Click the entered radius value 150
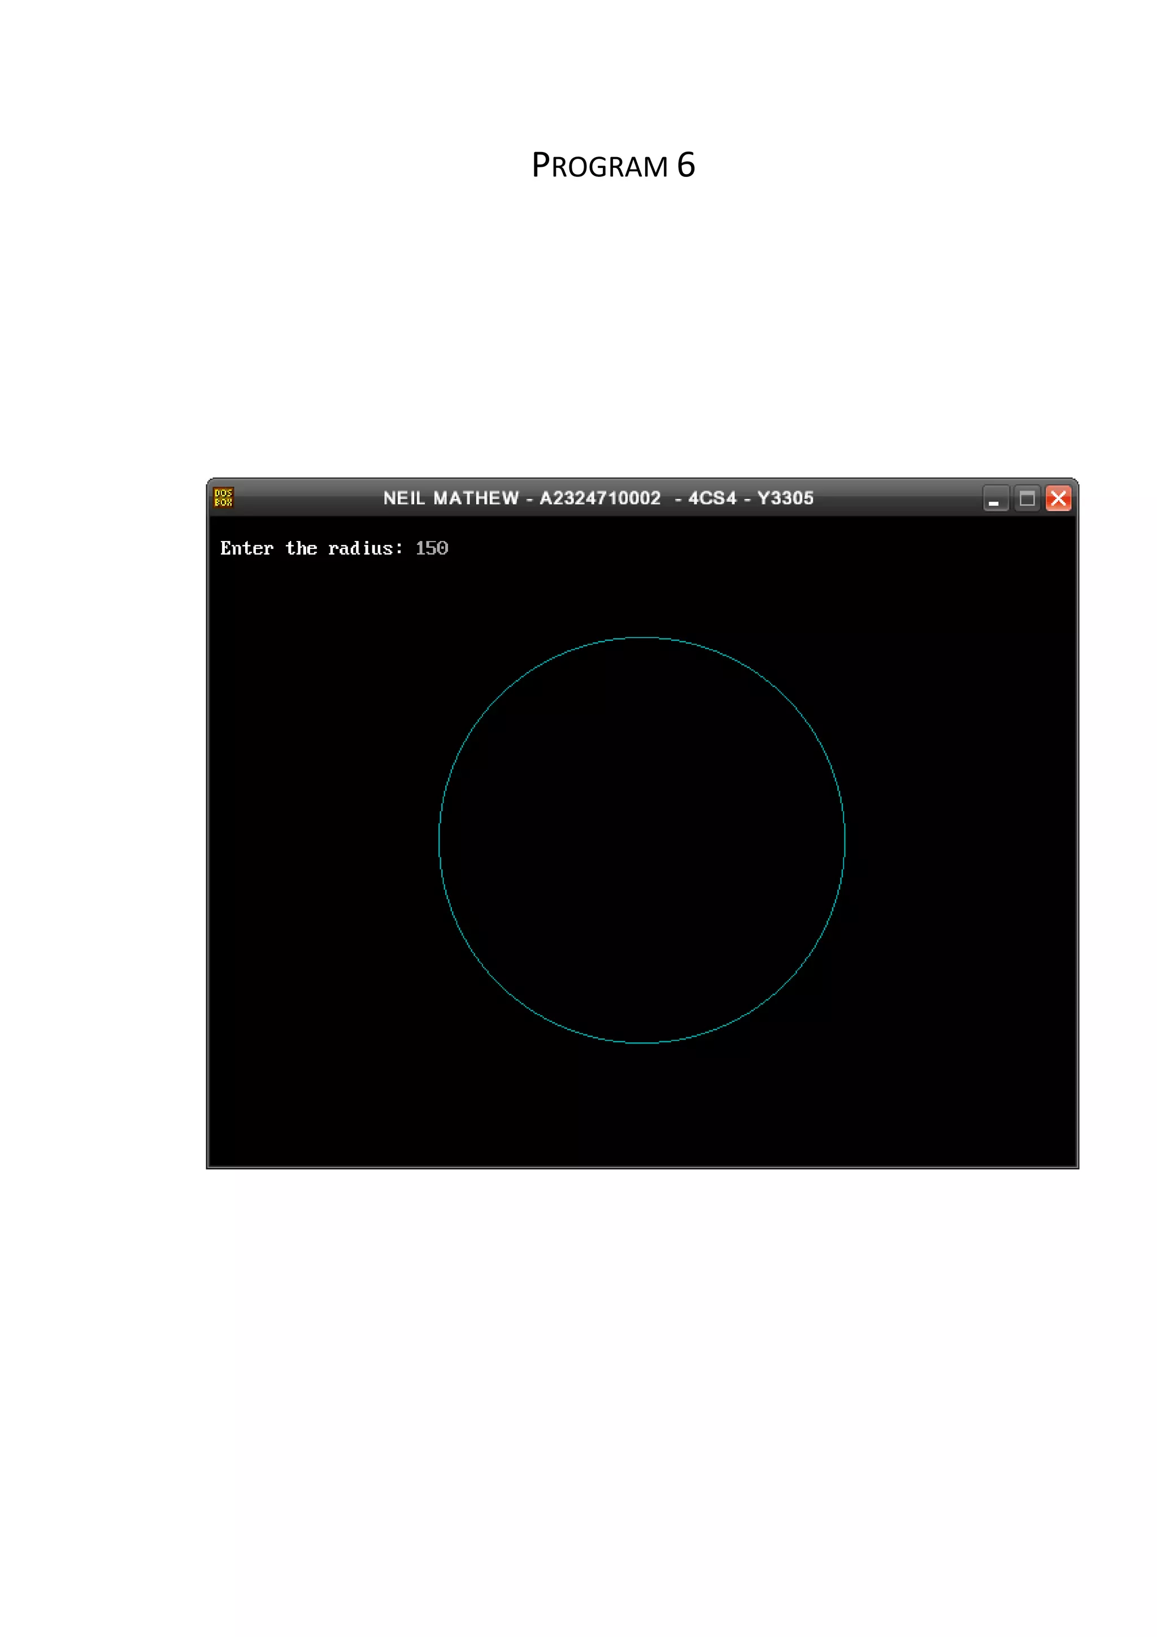Viewport: 1157px width, 1637px height. (x=432, y=548)
